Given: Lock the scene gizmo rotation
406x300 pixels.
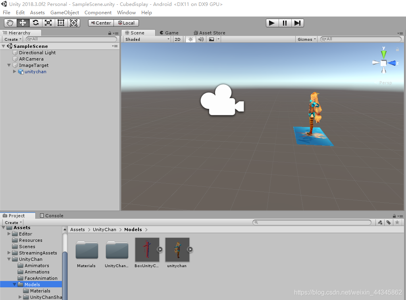Looking at the screenshot, I should click(x=397, y=49).
